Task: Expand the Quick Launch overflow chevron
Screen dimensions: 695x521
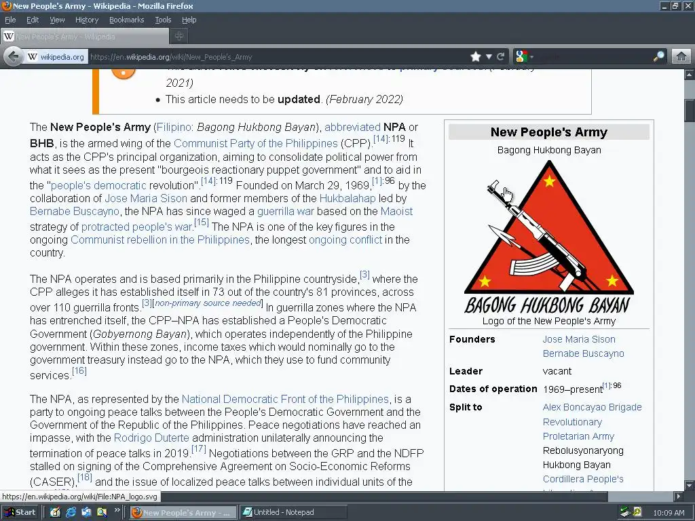Action: [117, 510]
